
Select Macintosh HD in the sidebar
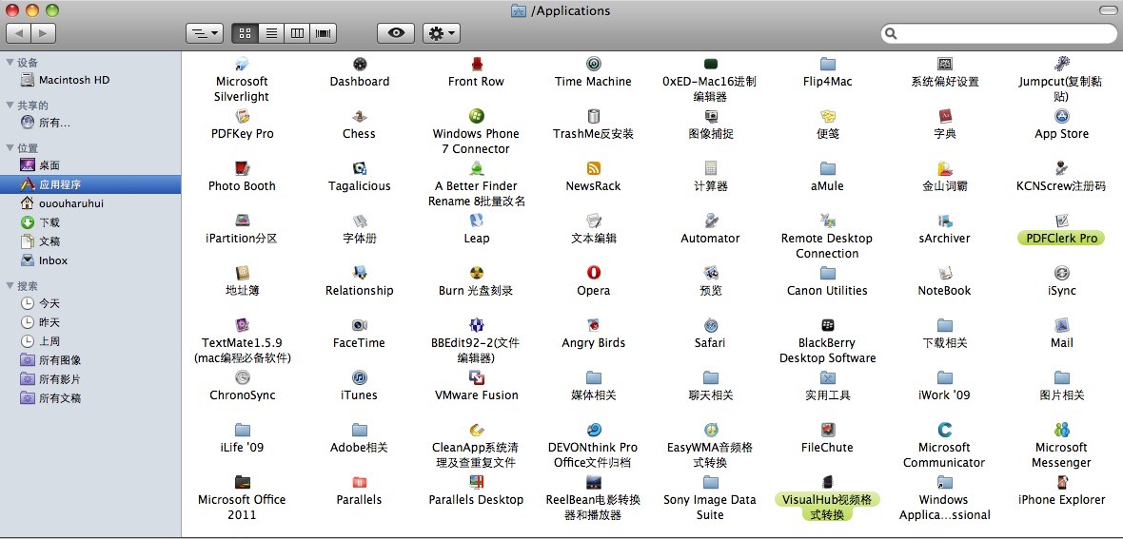click(x=73, y=80)
